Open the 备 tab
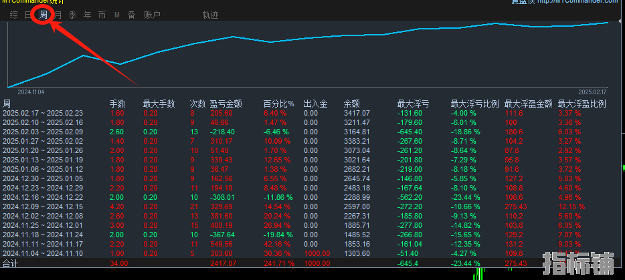 131,15
